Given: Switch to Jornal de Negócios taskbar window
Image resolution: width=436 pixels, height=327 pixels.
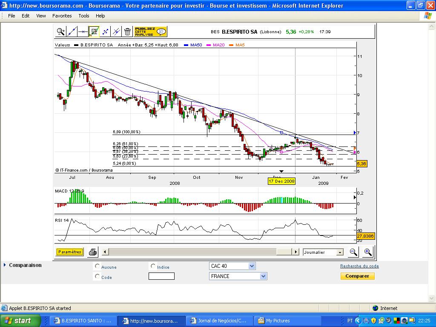Looking at the screenshot, I should coord(219,321).
